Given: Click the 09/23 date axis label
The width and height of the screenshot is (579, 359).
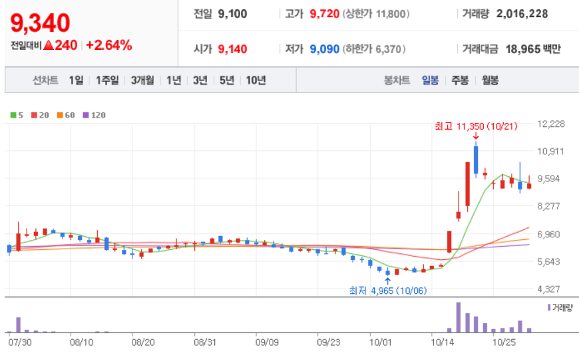Looking at the screenshot, I should coord(329,342).
